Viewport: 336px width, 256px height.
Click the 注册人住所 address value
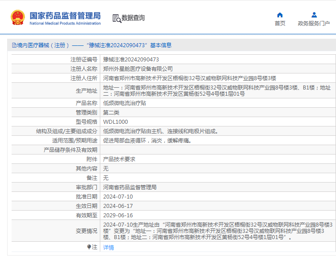(x=189, y=78)
